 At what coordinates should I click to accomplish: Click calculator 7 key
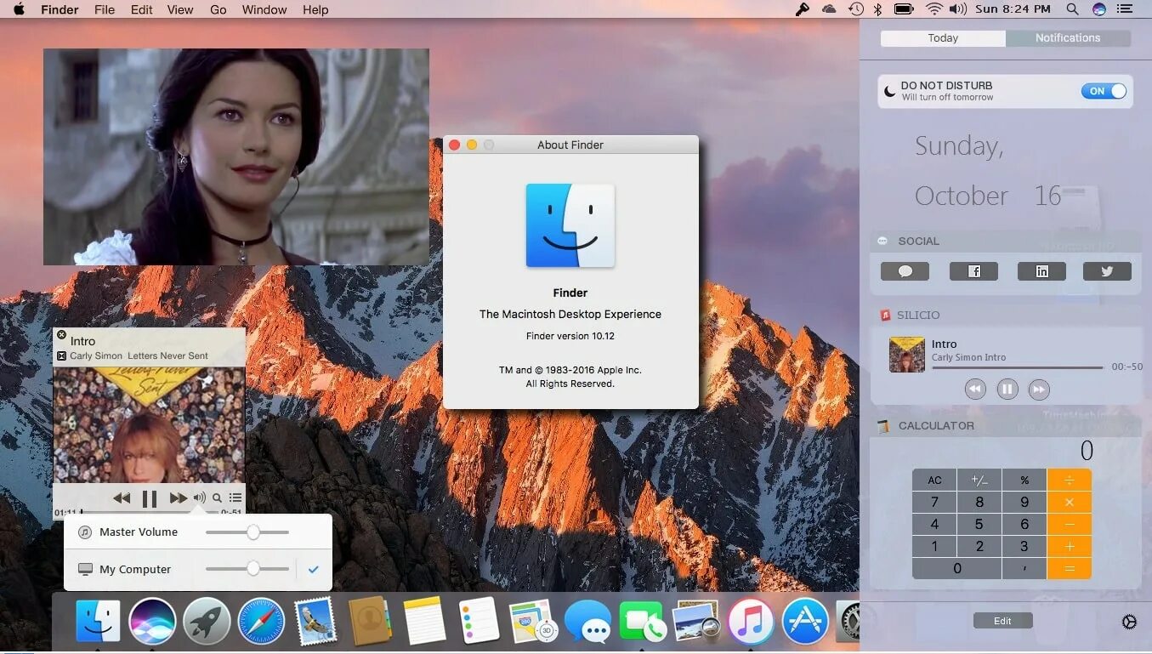click(x=934, y=502)
